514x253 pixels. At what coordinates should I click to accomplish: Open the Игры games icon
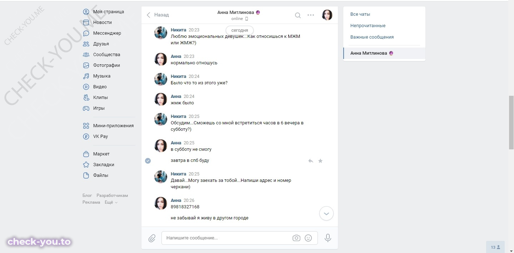(86, 108)
